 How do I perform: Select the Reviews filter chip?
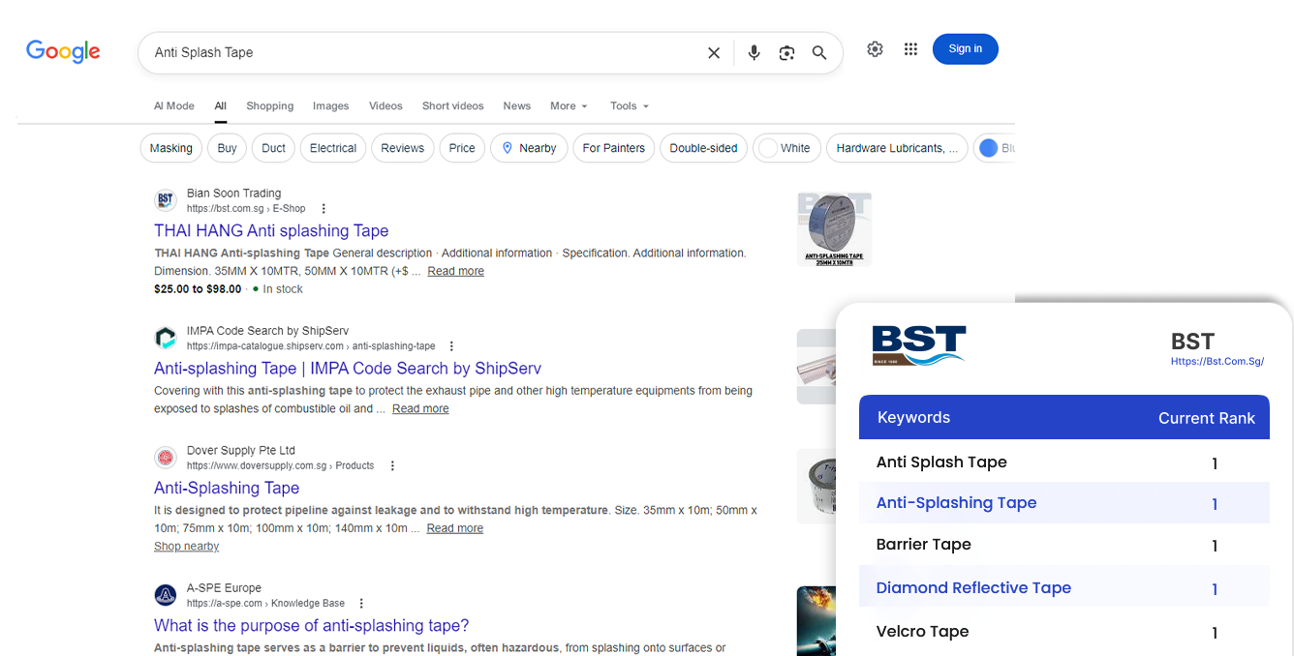402,148
